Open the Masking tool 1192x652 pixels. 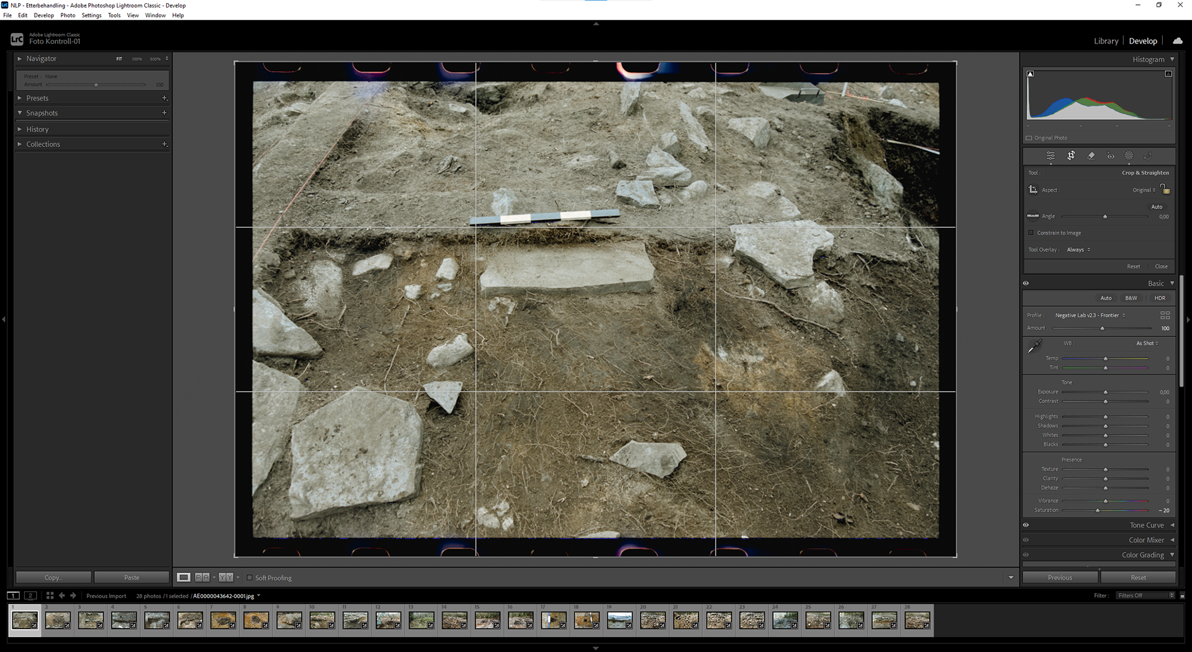1129,156
